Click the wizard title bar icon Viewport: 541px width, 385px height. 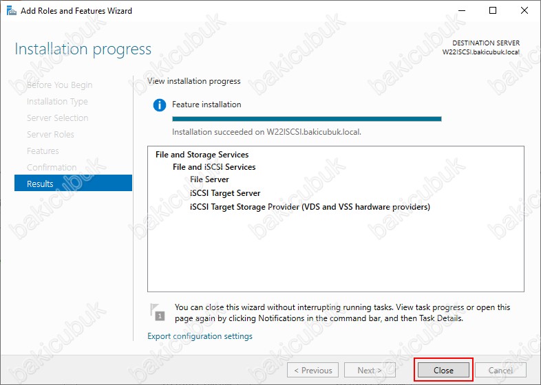click(x=12, y=11)
